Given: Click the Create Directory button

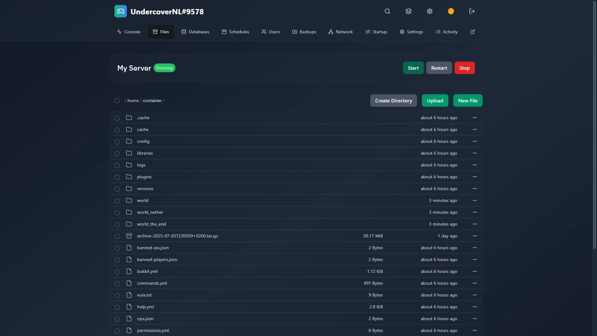Looking at the screenshot, I should (x=393, y=100).
